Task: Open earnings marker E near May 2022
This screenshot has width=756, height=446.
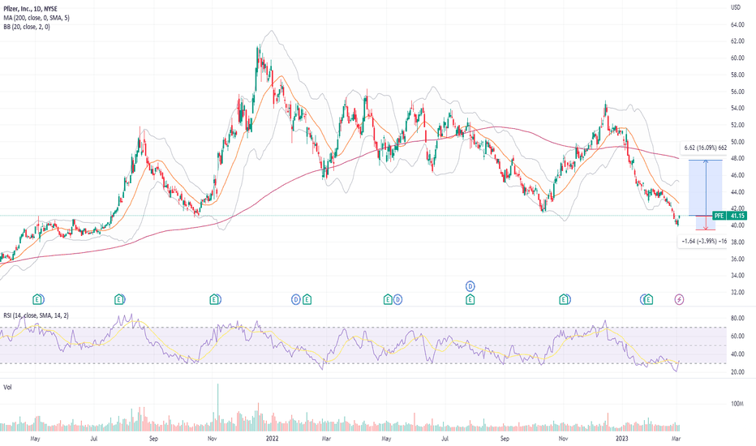Action: click(x=388, y=300)
